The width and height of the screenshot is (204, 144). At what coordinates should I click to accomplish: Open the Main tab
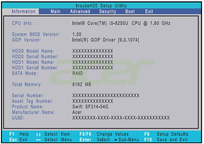(55, 11)
